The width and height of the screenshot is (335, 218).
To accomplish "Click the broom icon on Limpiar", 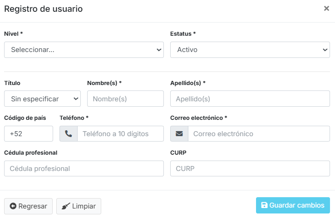I will coord(66,206).
